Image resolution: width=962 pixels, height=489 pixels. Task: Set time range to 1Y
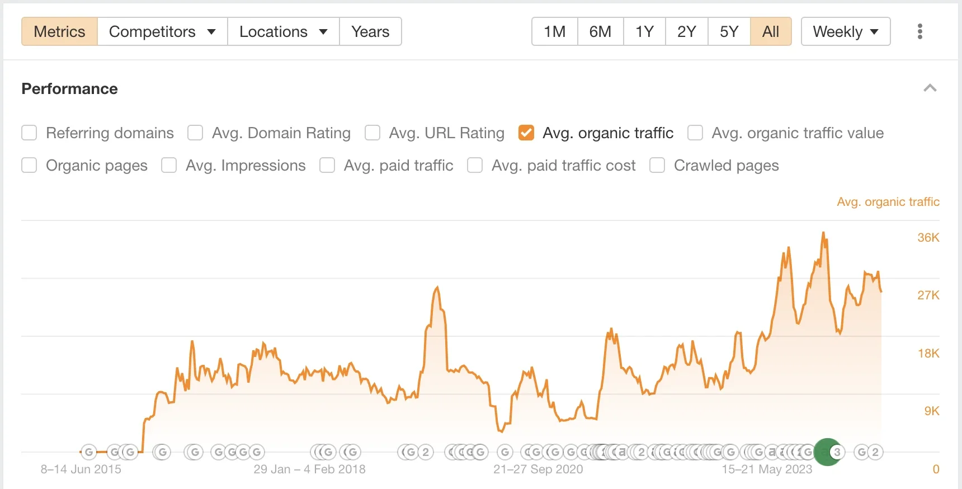644,31
